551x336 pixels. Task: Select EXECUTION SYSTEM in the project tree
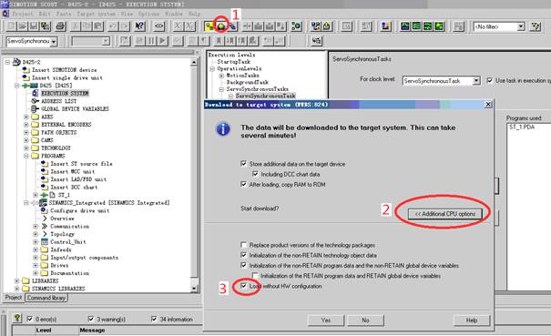tap(65, 93)
